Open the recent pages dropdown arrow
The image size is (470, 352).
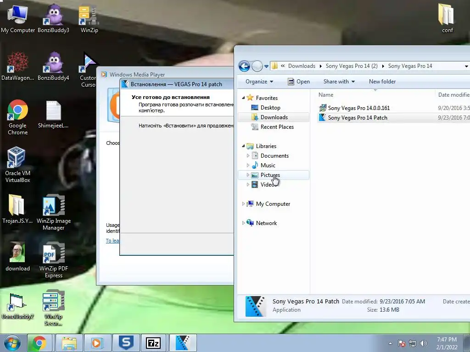click(266, 66)
